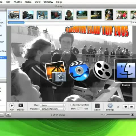Image resolution: width=136 pixels, height=136 pixels.
Task: Click the large thumbnail size icon
Action: pos(132,115)
